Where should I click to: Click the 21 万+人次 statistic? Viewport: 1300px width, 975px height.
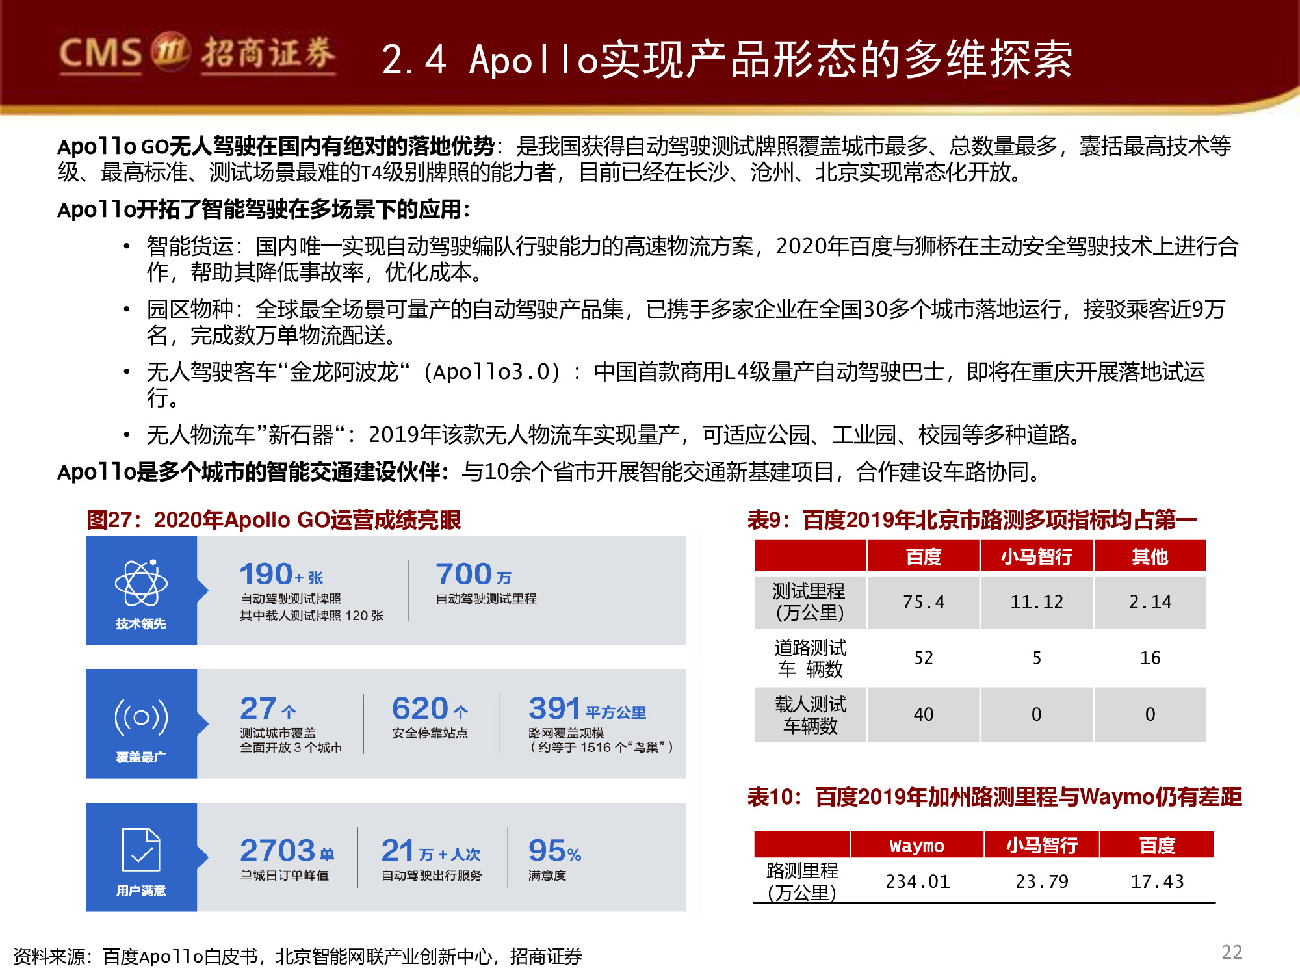[x=431, y=850]
